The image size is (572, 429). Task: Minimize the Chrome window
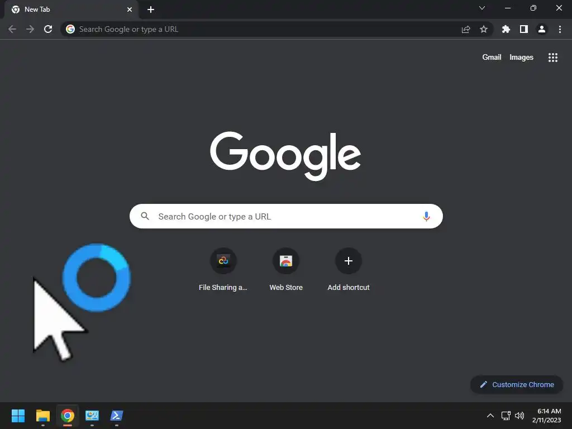coord(507,8)
